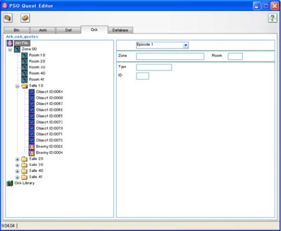Click the Room 41 icon
Screen dimensions: 281x231
coord(24,80)
